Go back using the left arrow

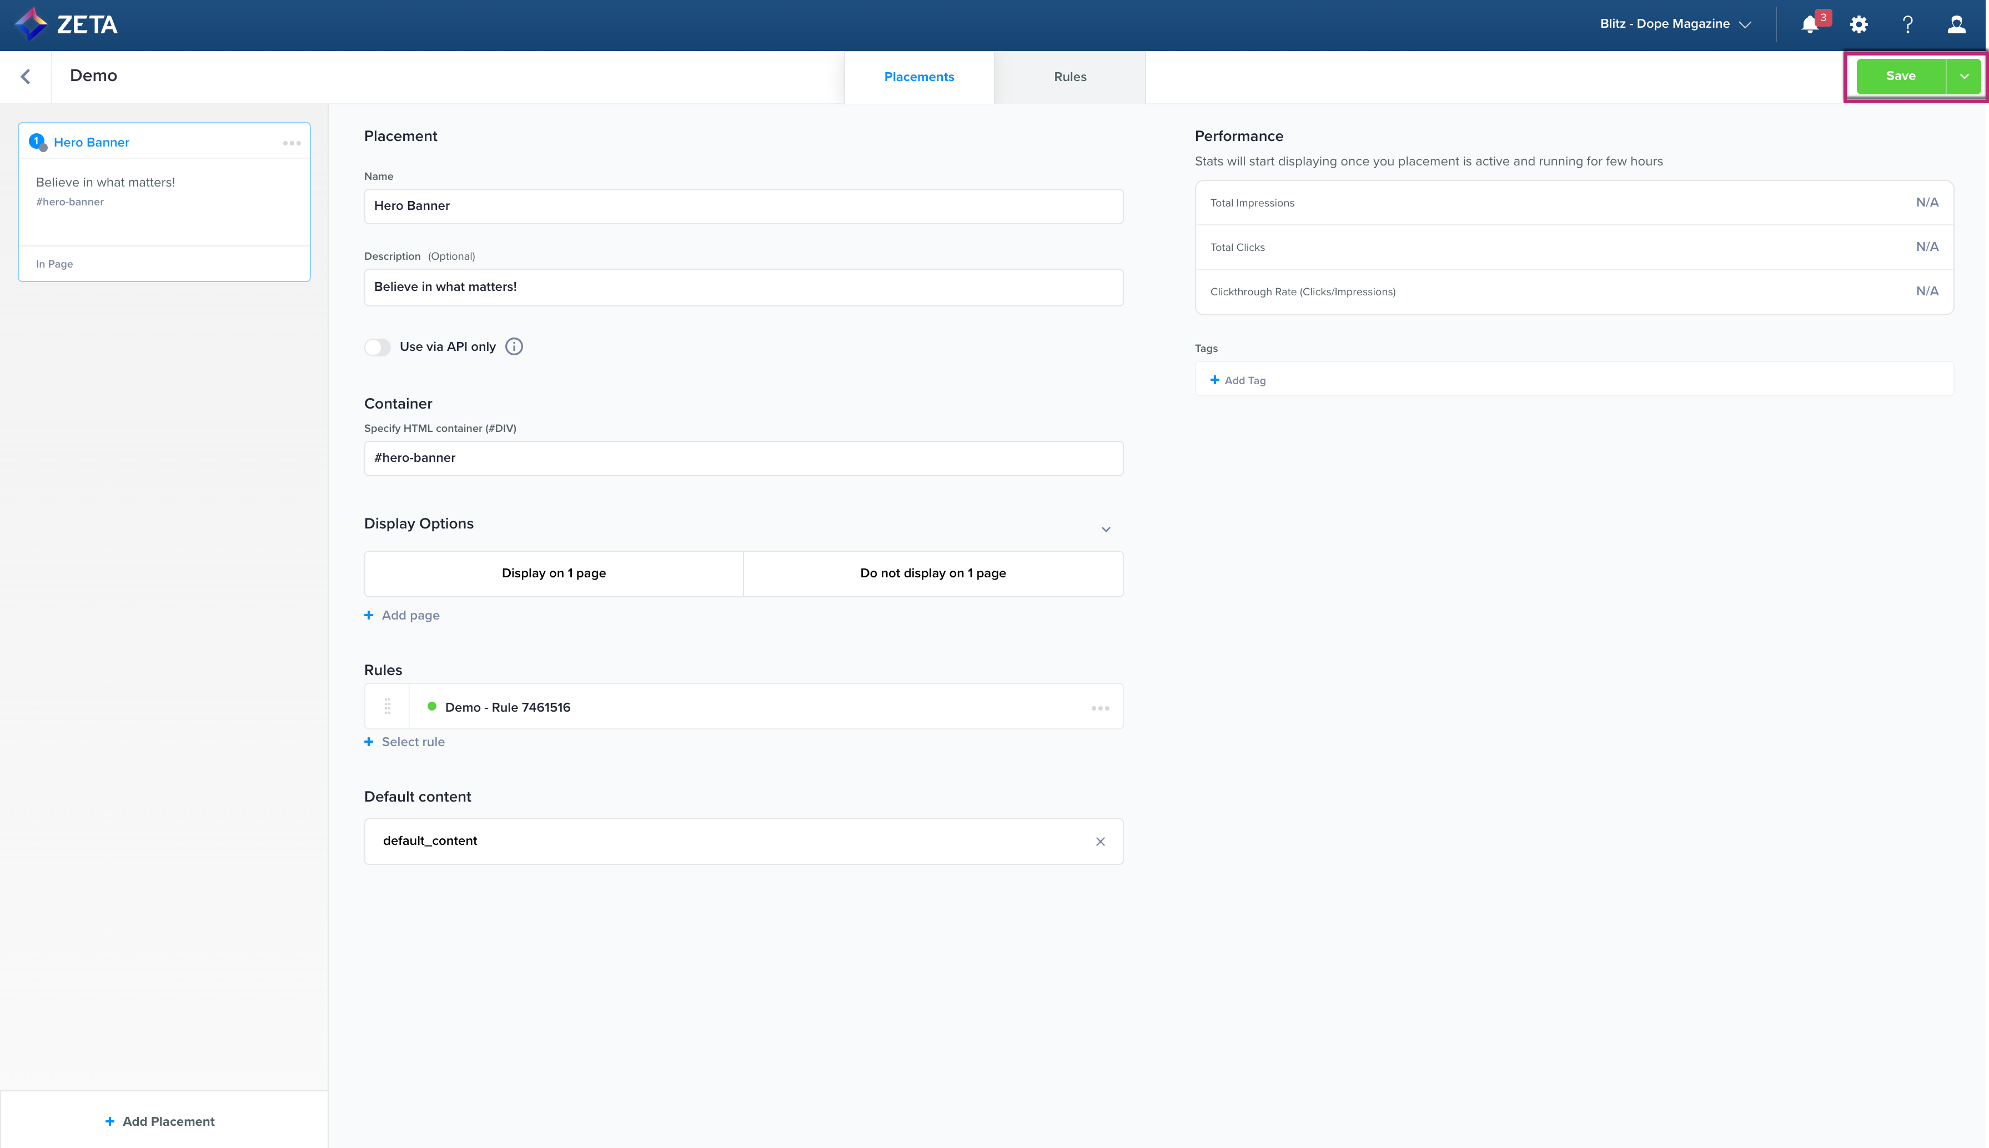click(x=25, y=77)
